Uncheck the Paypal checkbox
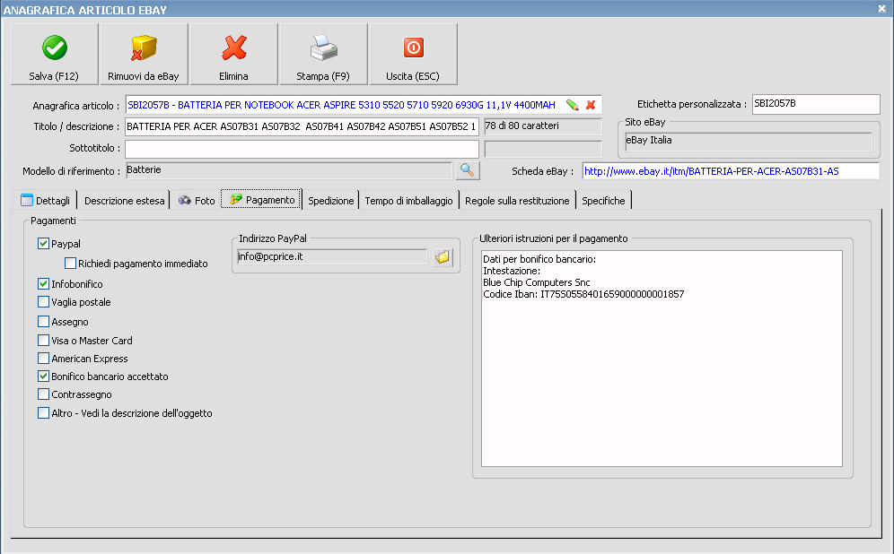 43,244
